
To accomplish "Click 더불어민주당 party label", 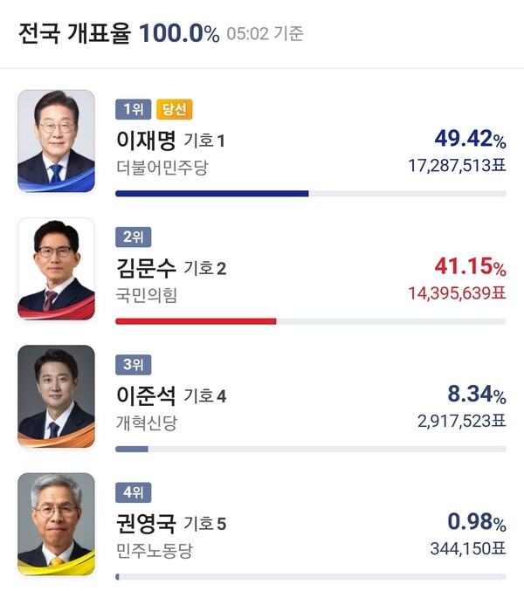I will click(x=162, y=167).
